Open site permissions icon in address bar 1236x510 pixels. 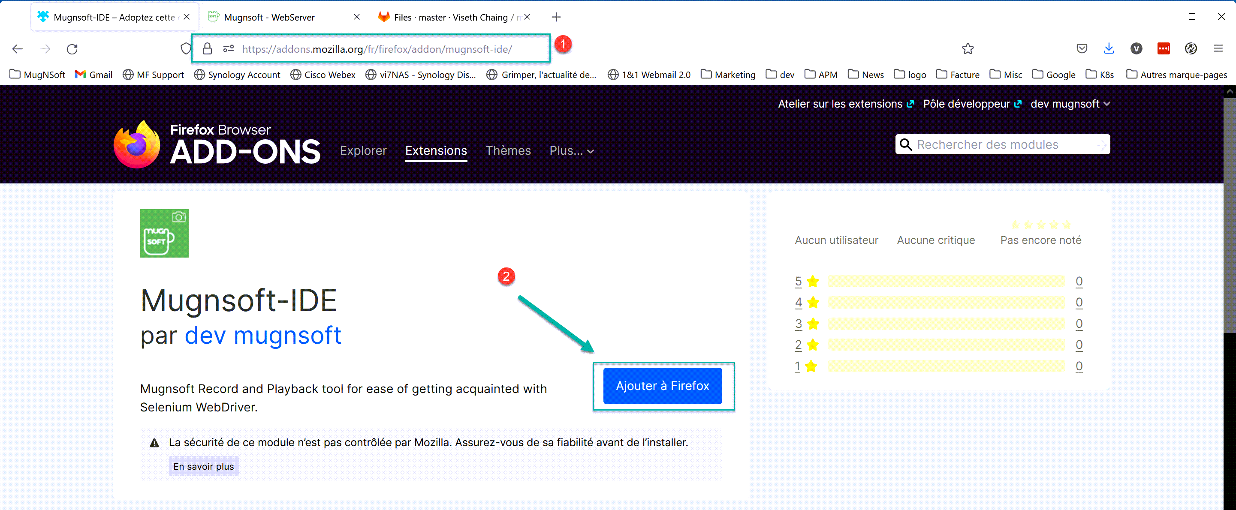pos(229,48)
